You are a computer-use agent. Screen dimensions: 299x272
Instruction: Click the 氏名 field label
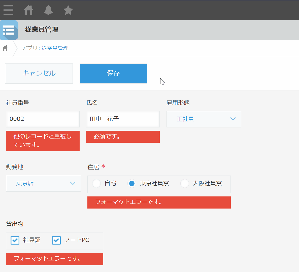click(x=92, y=103)
